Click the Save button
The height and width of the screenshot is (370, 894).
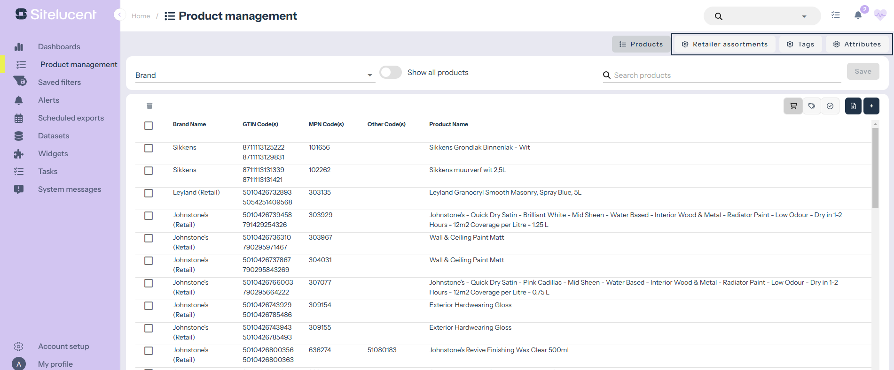tap(863, 72)
